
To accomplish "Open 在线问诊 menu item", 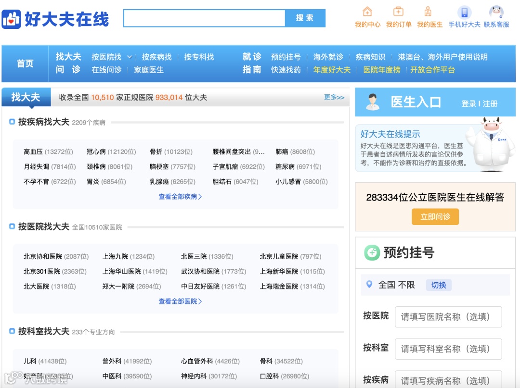I will [106, 70].
